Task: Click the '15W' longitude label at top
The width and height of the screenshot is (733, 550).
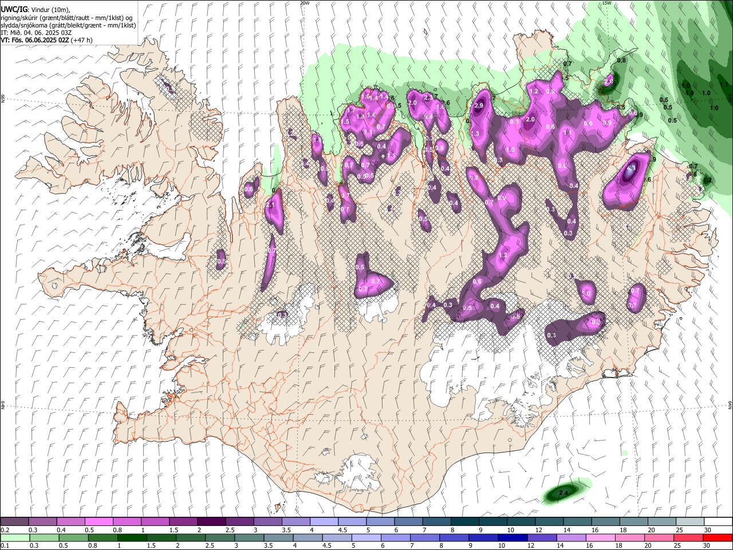Action: click(606, 3)
